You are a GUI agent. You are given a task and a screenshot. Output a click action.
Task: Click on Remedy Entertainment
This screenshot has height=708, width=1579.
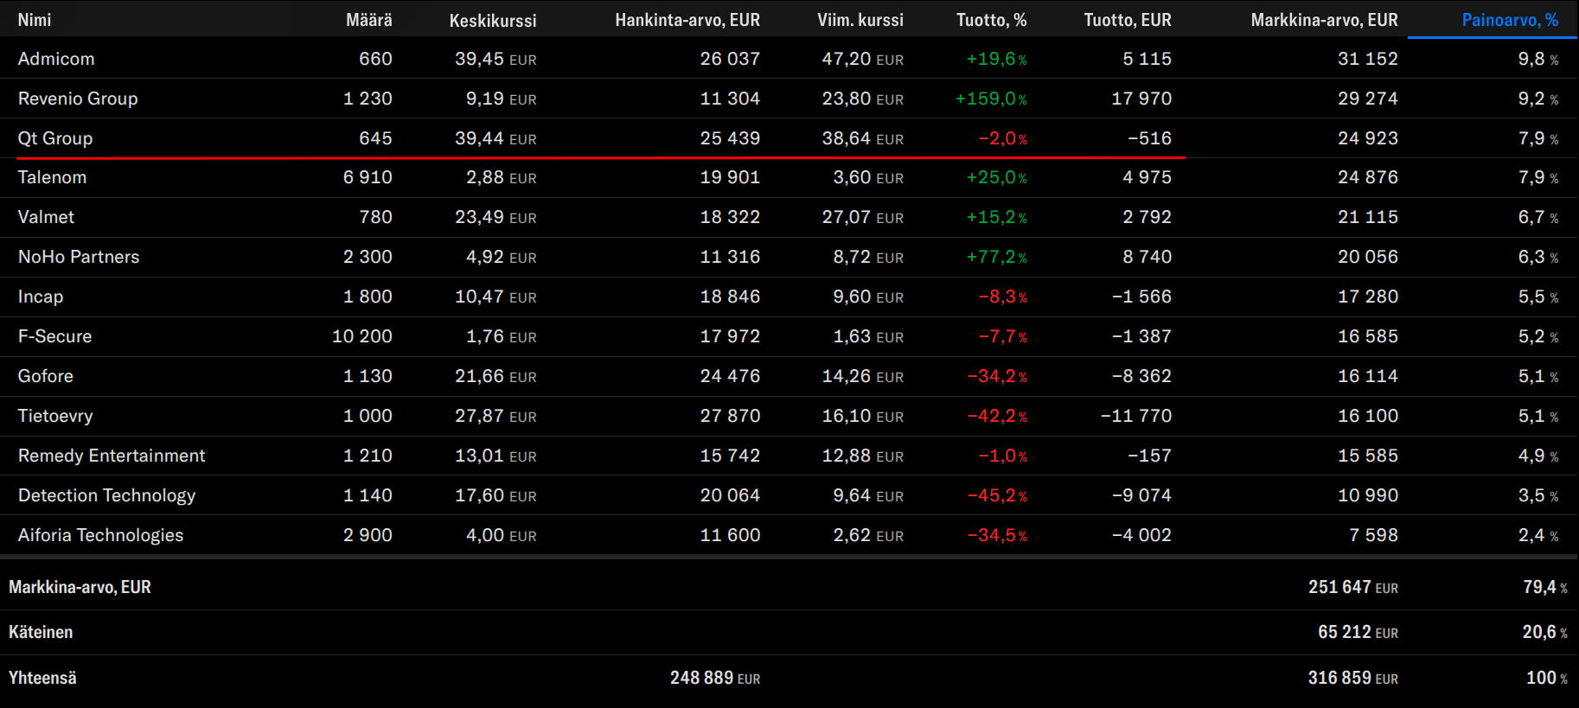112,456
